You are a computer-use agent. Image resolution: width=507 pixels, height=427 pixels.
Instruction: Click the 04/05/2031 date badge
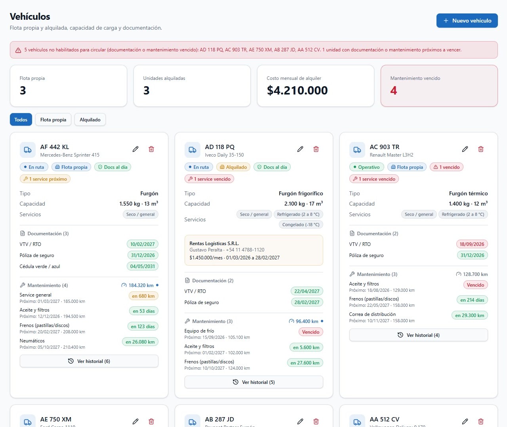pyautogui.click(x=143, y=266)
